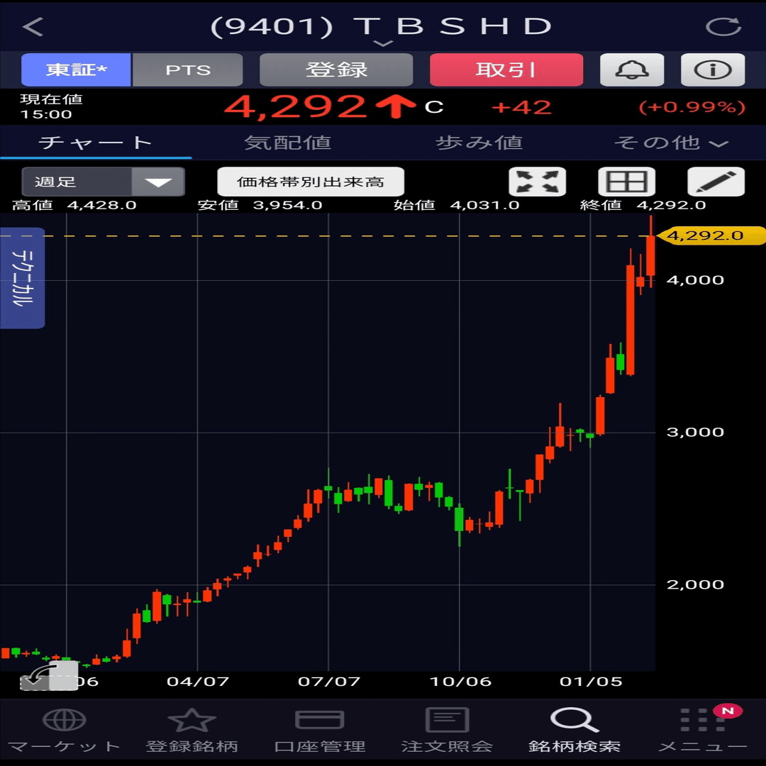766x766 pixels.
Task: Tap the latest weekly candlestick
Action: (x=650, y=252)
